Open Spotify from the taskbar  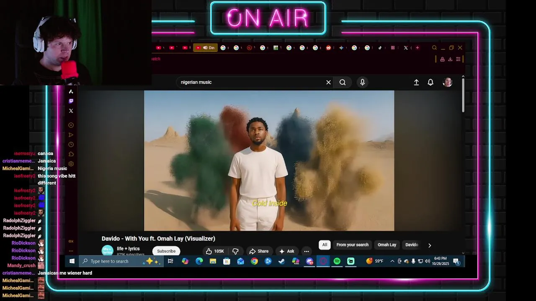coord(337,261)
